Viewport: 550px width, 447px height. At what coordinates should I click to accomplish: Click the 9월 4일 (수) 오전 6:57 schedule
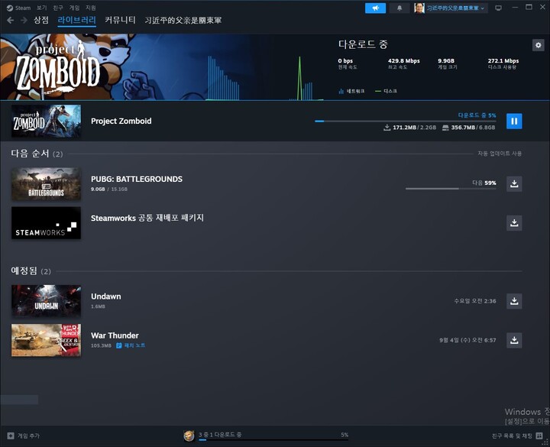pos(467,340)
